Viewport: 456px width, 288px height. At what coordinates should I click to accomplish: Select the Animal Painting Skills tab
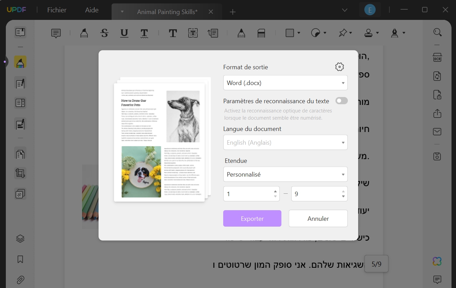pyautogui.click(x=167, y=11)
